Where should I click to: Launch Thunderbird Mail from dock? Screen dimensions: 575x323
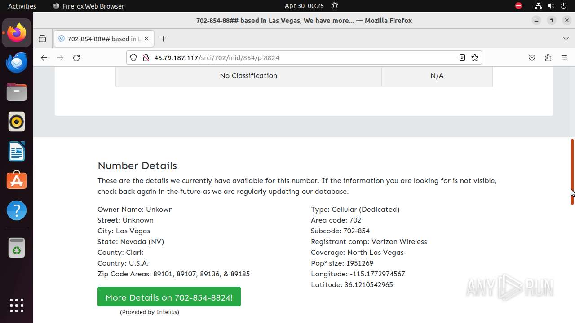[17, 63]
